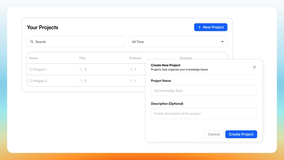Click the folder icon beside Project 1
This screenshot has width=284, height=160.
tap(31, 69)
